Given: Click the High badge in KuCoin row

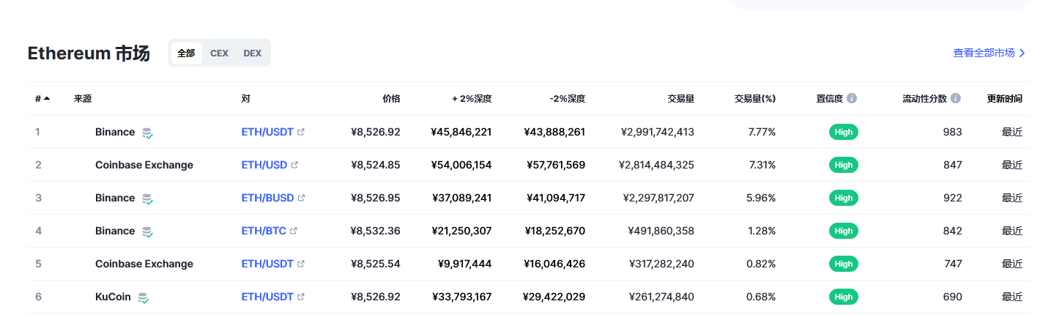Looking at the screenshot, I should point(844,297).
